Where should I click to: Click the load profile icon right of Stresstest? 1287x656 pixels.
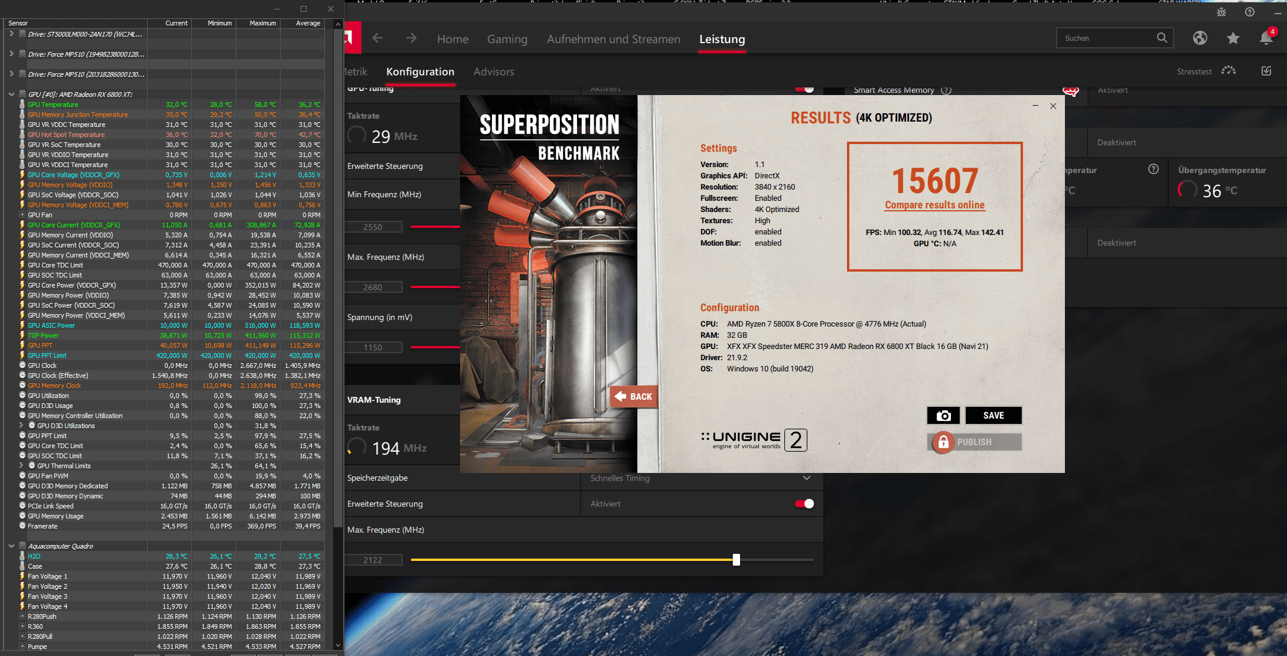1266,71
